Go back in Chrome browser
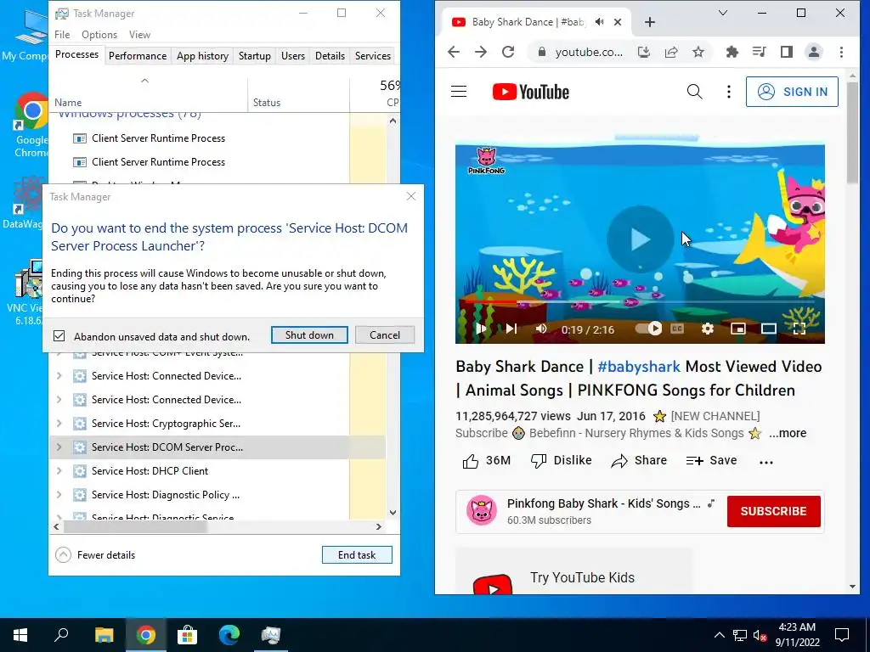This screenshot has width=870, height=652. [454, 52]
